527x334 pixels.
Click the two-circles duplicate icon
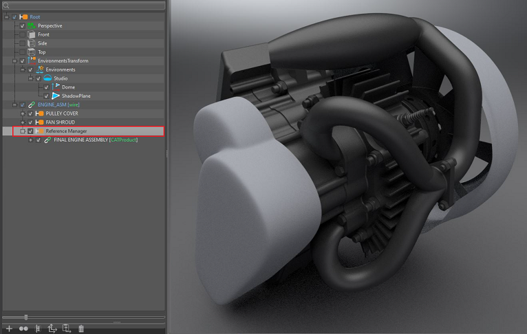23,329
